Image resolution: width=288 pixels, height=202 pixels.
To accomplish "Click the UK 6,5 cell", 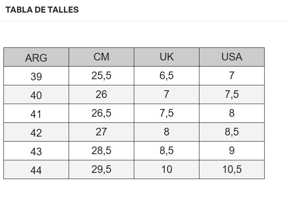I will click(x=166, y=76).
